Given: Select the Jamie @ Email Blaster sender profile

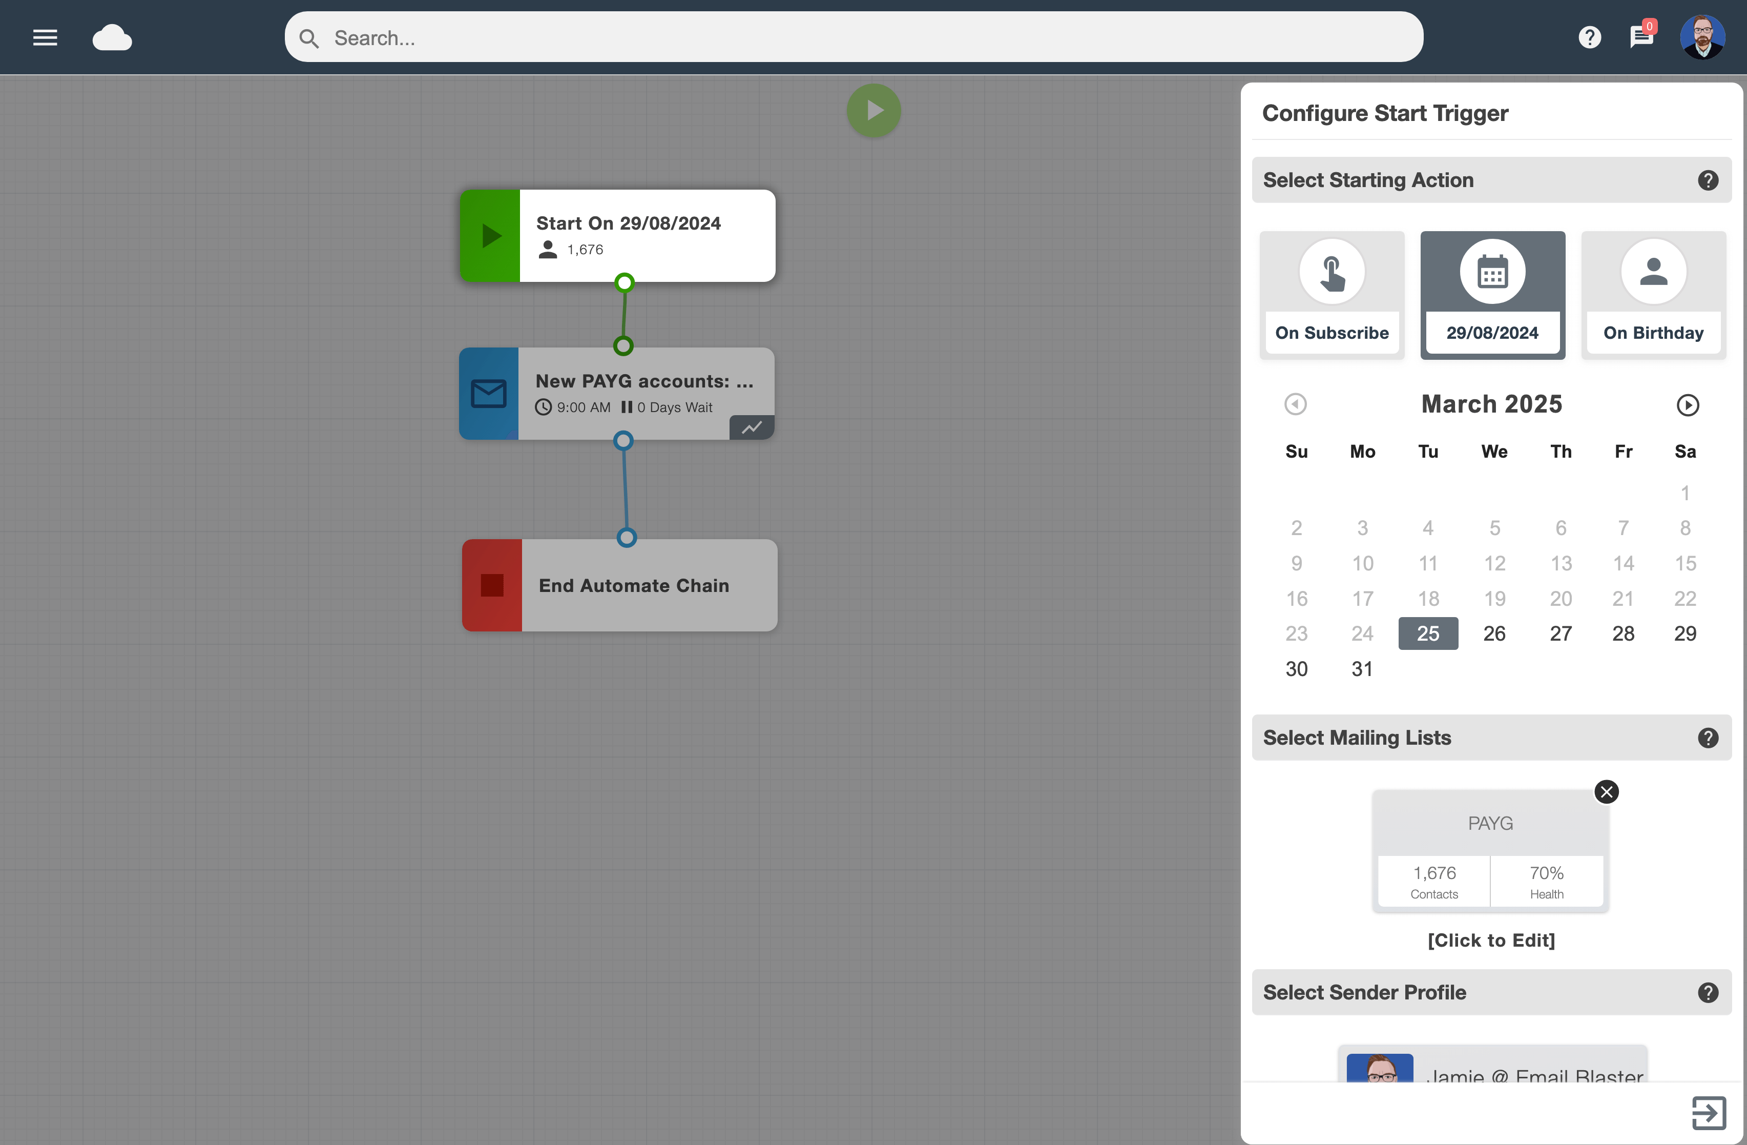Looking at the screenshot, I should click(x=1493, y=1064).
